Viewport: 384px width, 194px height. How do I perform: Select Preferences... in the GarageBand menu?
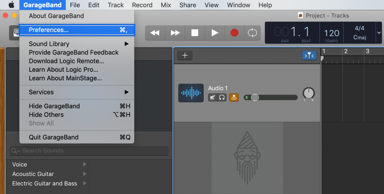[77, 30]
